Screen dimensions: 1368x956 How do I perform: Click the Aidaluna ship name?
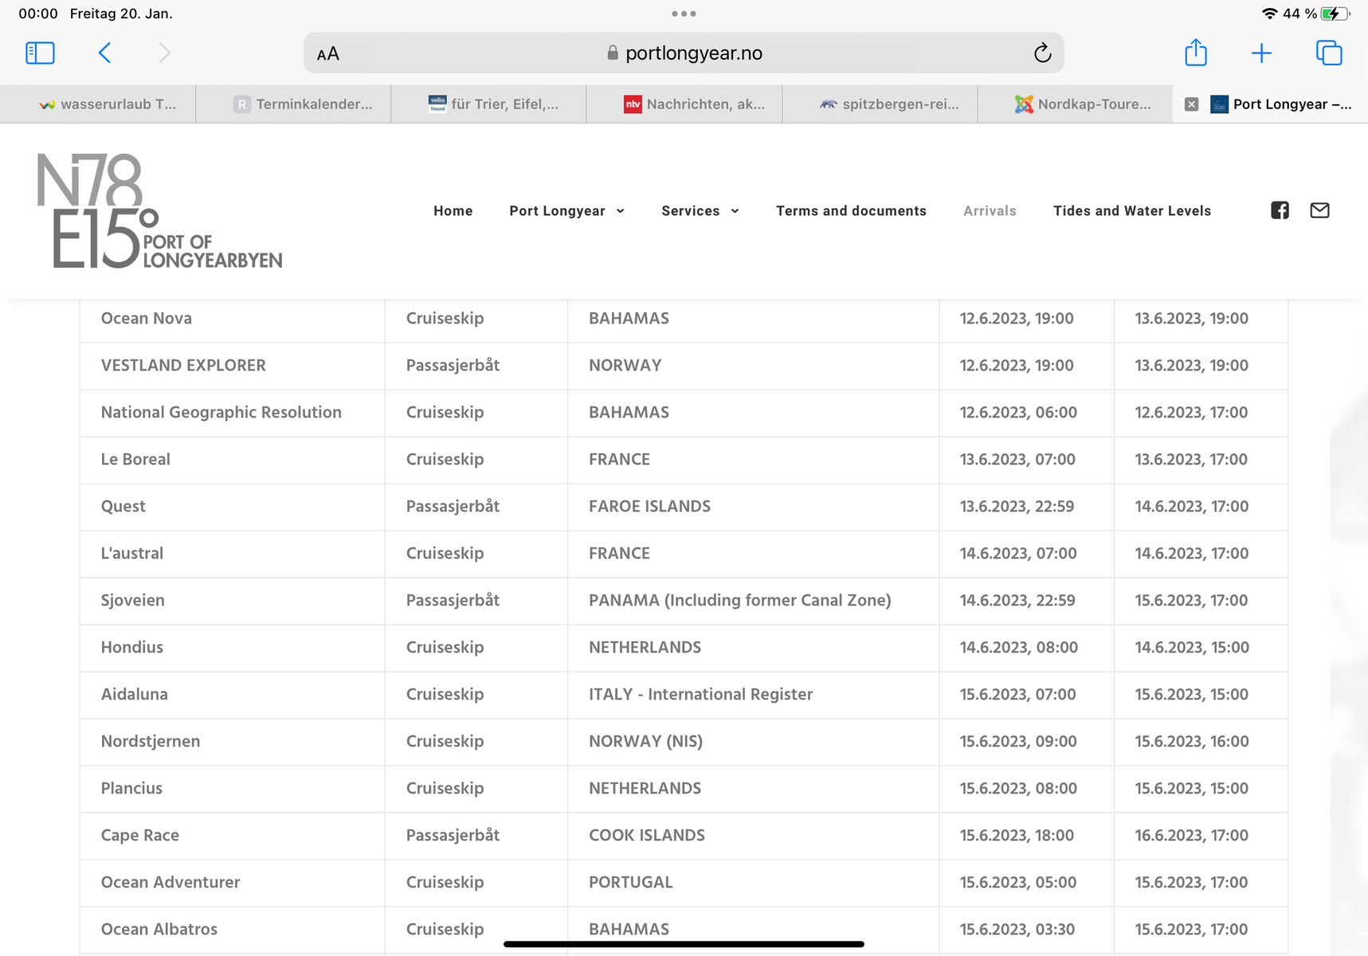pos(134,695)
